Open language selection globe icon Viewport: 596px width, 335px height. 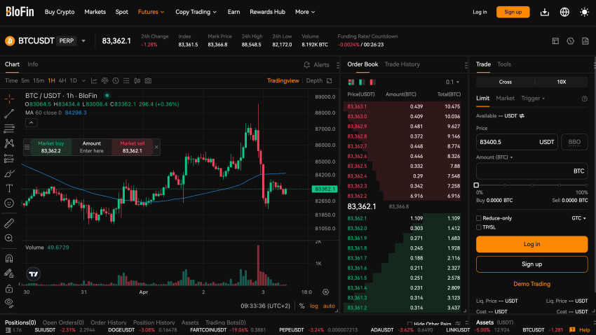(564, 12)
